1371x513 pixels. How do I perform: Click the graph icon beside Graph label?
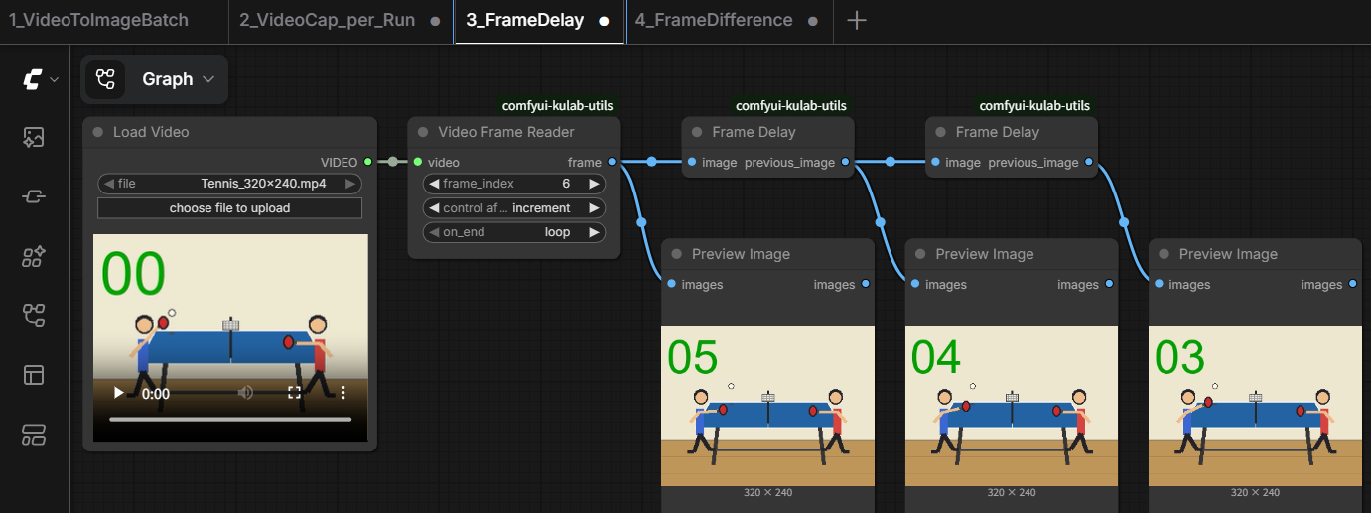[x=105, y=79]
